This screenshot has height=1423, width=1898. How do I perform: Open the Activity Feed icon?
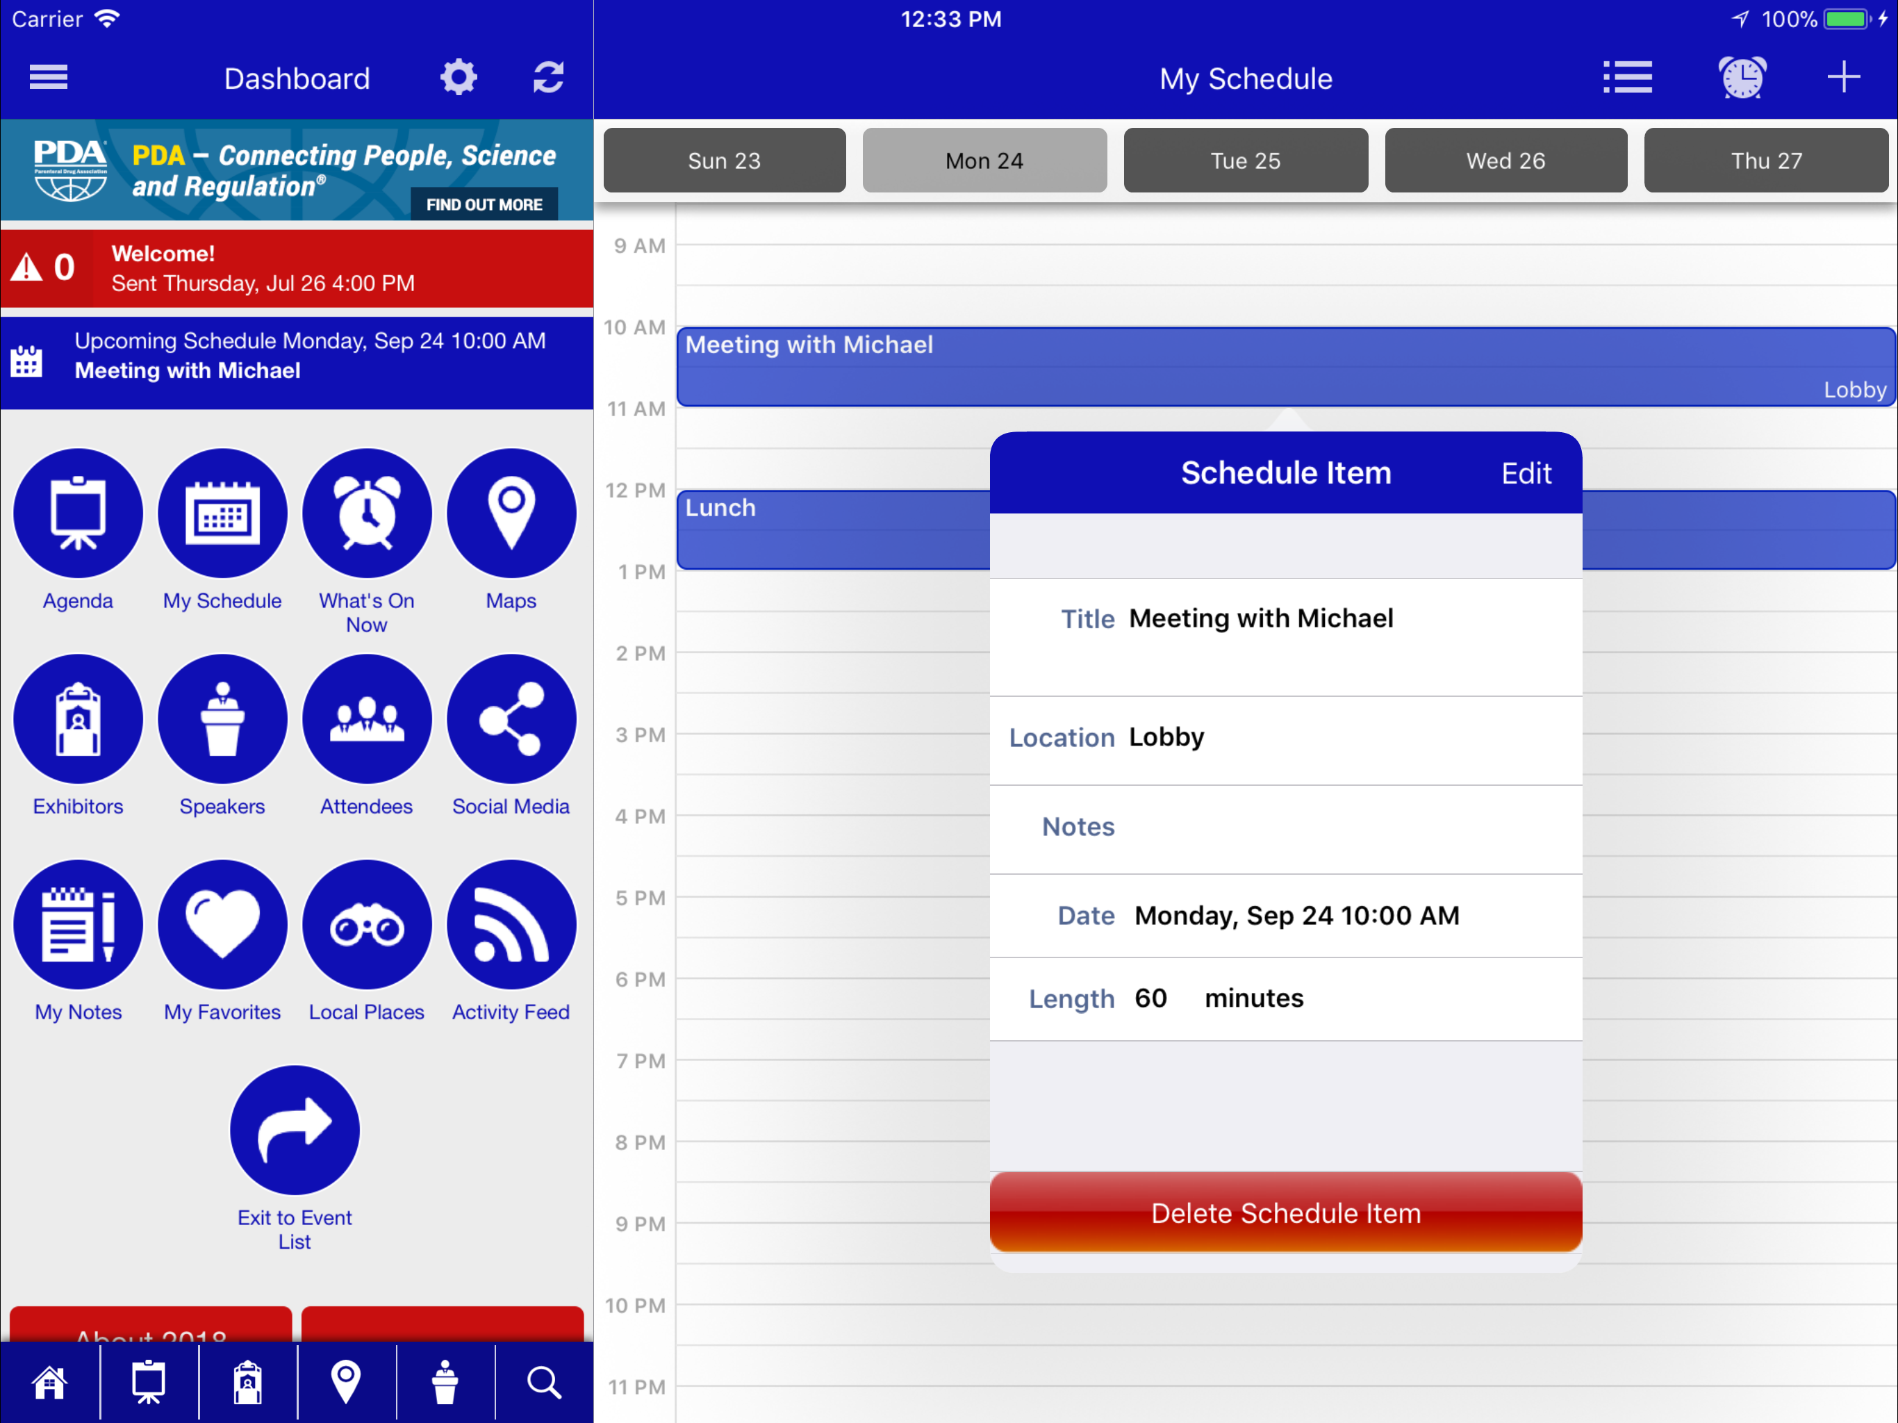click(511, 924)
